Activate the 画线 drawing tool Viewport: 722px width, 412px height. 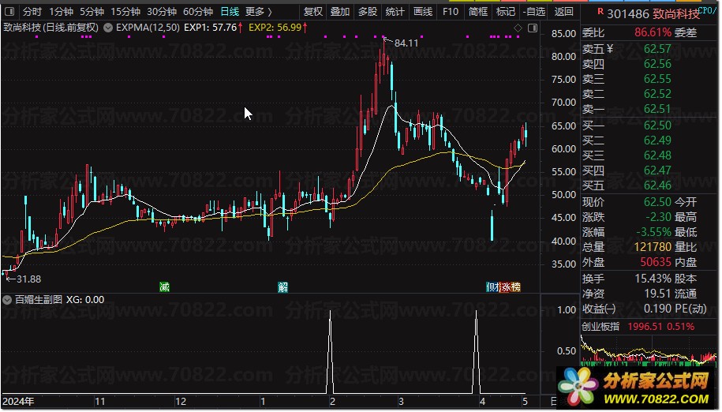coord(423,12)
